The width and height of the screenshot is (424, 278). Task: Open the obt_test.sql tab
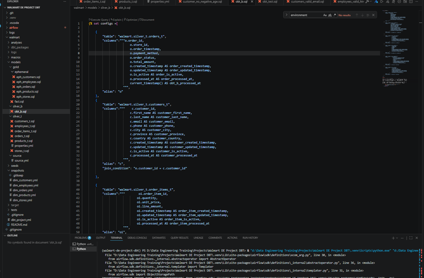point(270,2)
